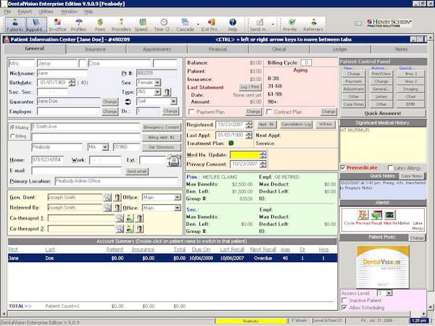
Task: Check the Inactive Patient checkbox
Action: tap(344, 301)
